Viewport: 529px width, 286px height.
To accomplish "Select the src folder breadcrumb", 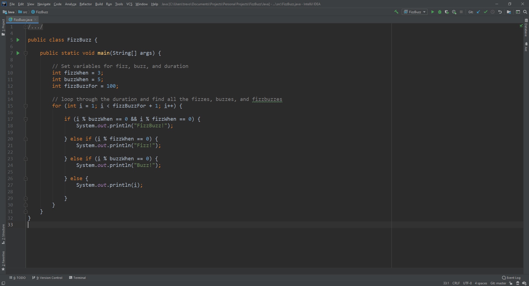I will click(23, 12).
